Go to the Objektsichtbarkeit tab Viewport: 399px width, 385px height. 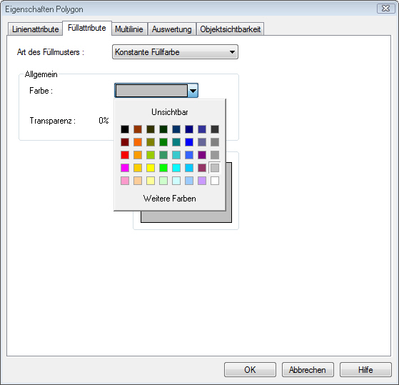coord(230,29)
